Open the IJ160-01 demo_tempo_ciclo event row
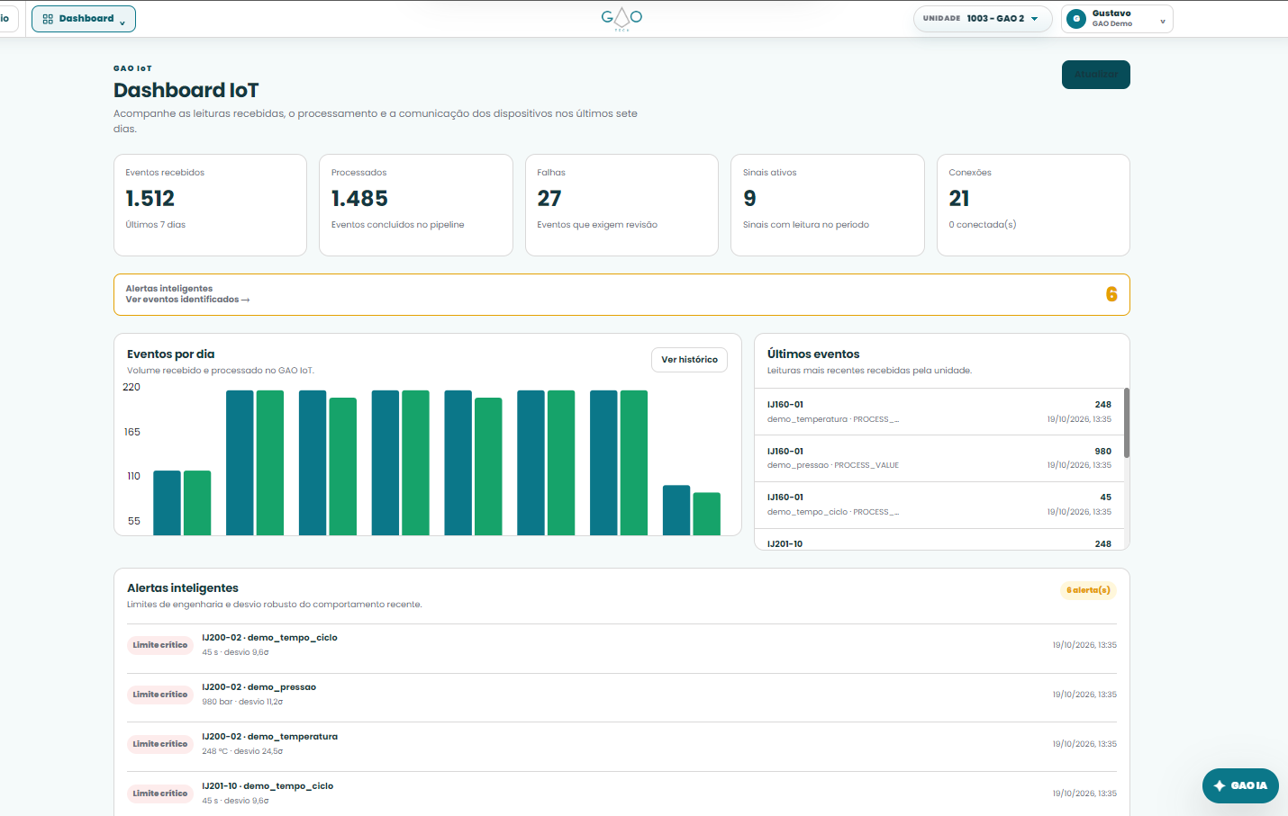1288x816 pixels. [939, 506]
